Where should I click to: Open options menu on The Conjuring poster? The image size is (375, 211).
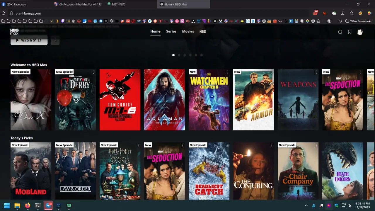point(272,145)
